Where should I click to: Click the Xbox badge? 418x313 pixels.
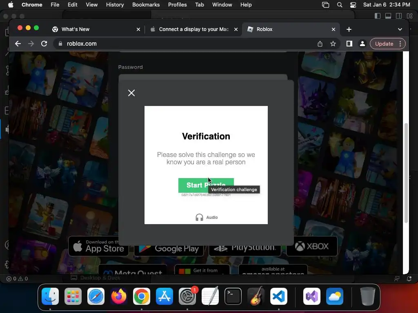click(311, 246)
